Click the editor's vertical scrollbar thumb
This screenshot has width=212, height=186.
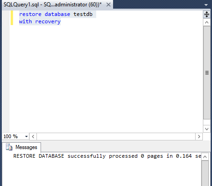[207, 72]
